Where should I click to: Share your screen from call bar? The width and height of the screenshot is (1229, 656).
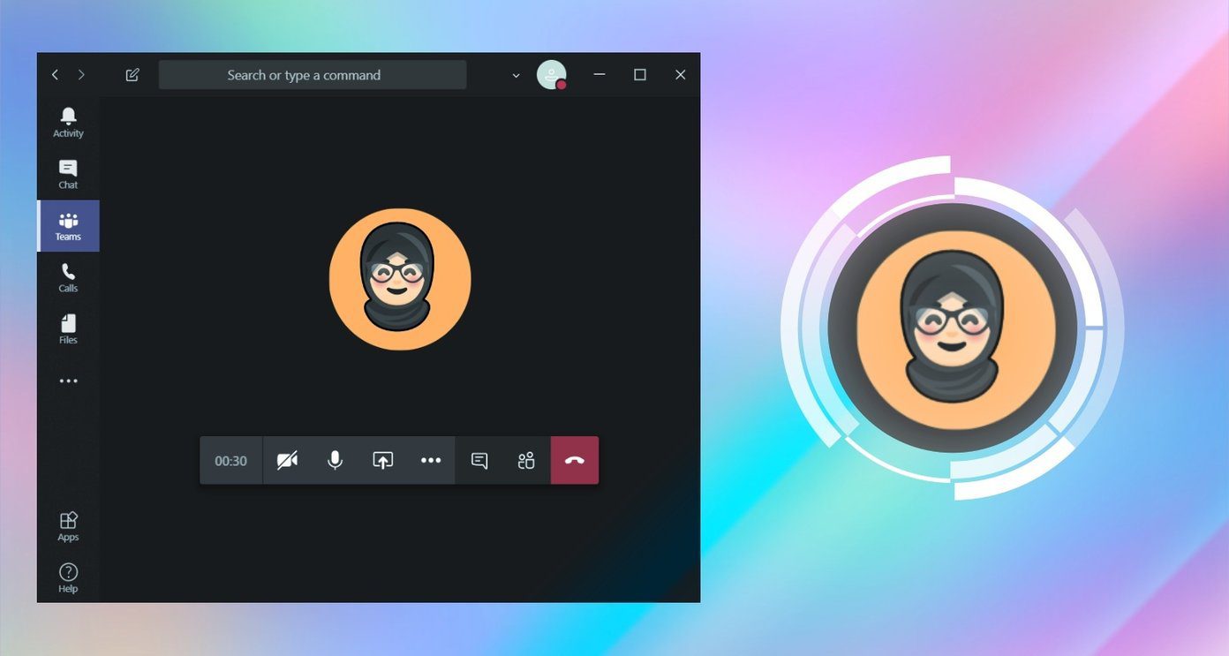(x=382, y=460)
